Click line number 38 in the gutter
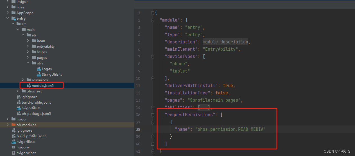This screenshot has height=156, width=355. (138, 129)
